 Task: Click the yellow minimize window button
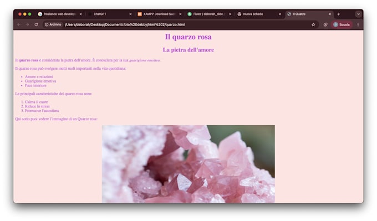(x=25, y=14)
